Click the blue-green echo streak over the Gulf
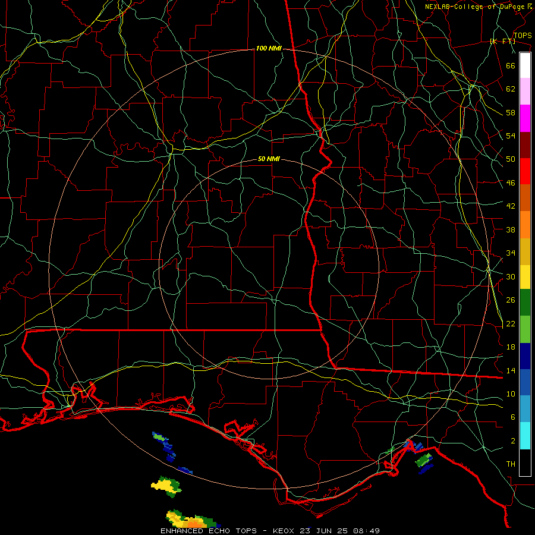The width and height of the screenshot is (535, 535). [x=165, y=446]
